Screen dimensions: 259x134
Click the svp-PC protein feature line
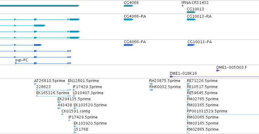coord(43,63)
